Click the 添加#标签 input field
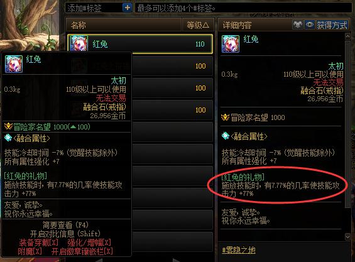 click(x=94, y=8)
